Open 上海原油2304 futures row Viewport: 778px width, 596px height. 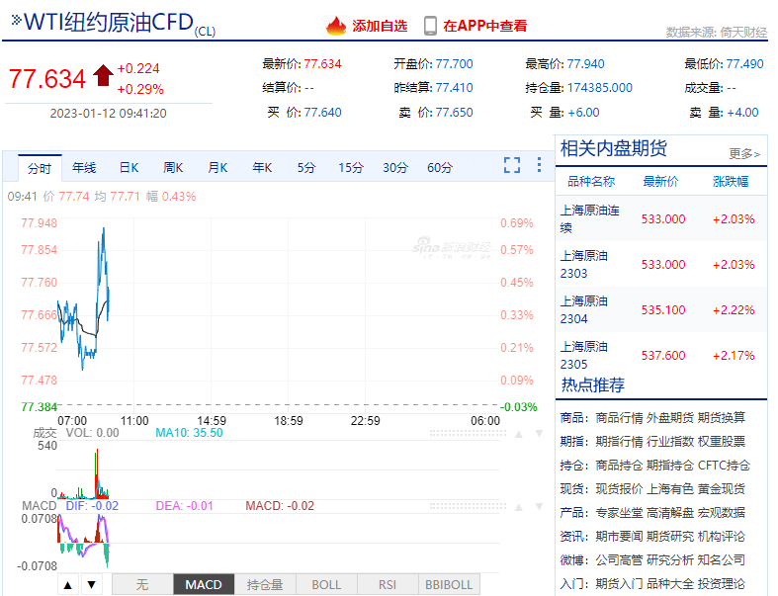(x=661, y=310)
